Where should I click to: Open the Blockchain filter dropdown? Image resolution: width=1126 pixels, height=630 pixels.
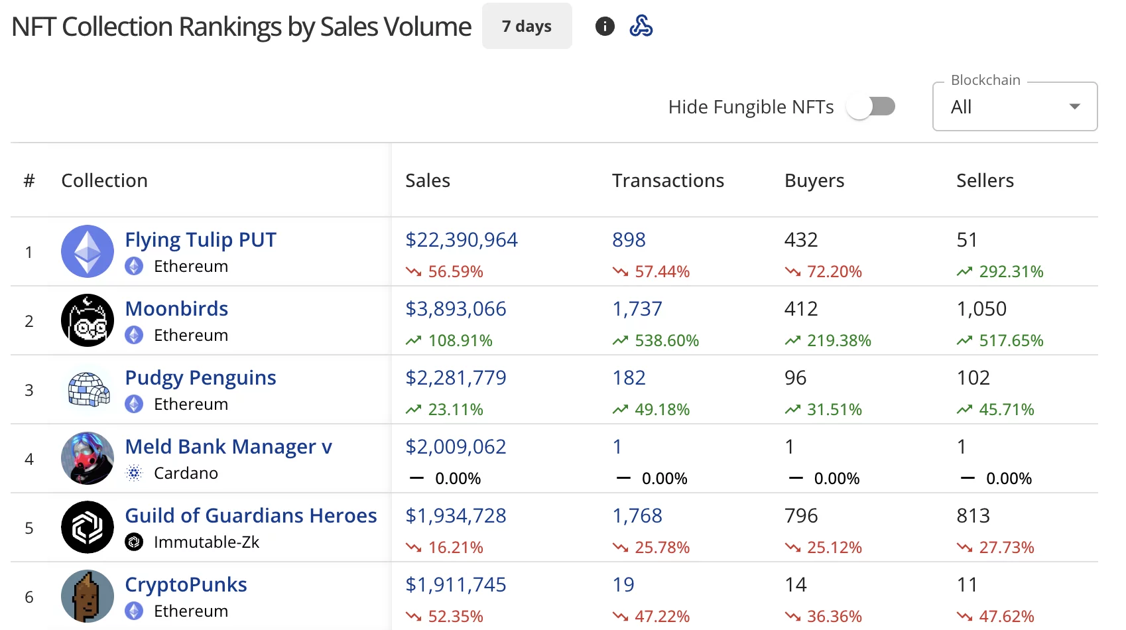pos(1014,106)
